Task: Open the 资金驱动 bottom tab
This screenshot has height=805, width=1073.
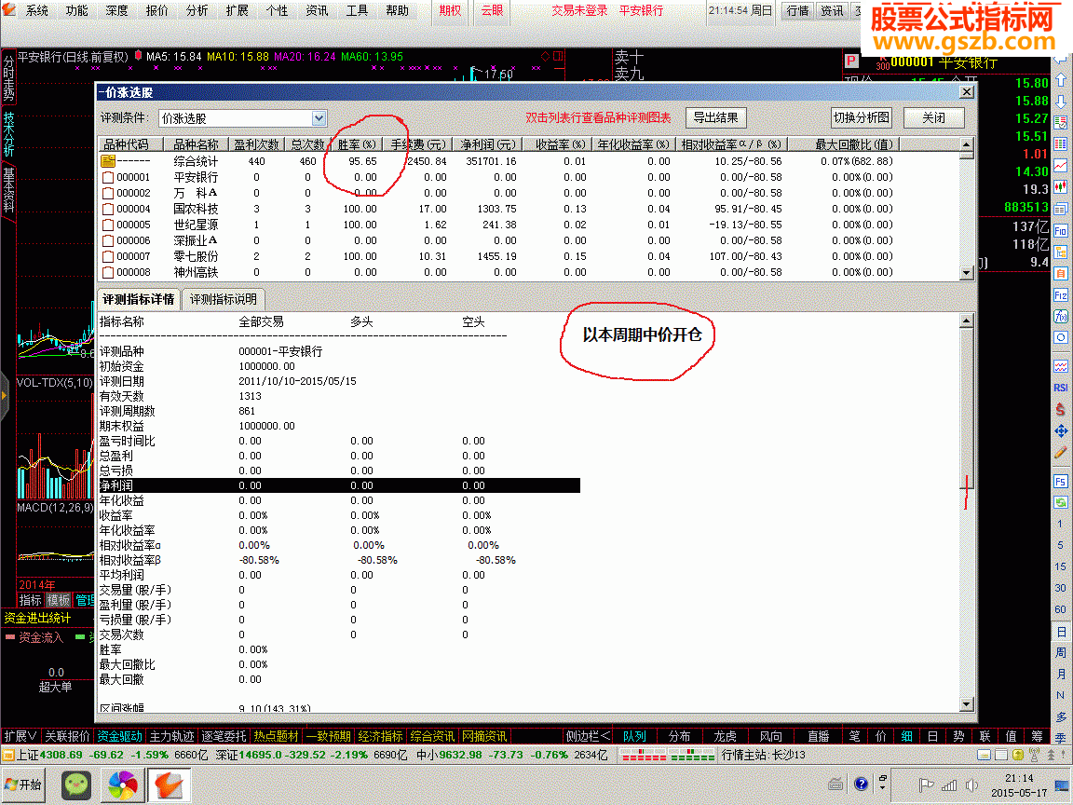Action: coord(120,737)
